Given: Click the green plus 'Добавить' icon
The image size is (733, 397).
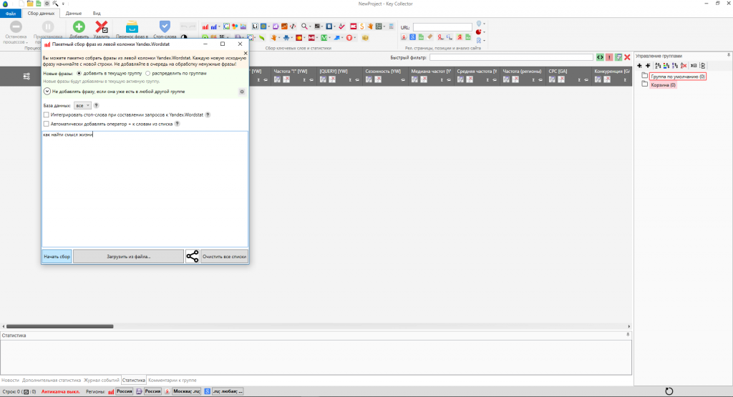Looking at the screenshot, I should (79, 26).
